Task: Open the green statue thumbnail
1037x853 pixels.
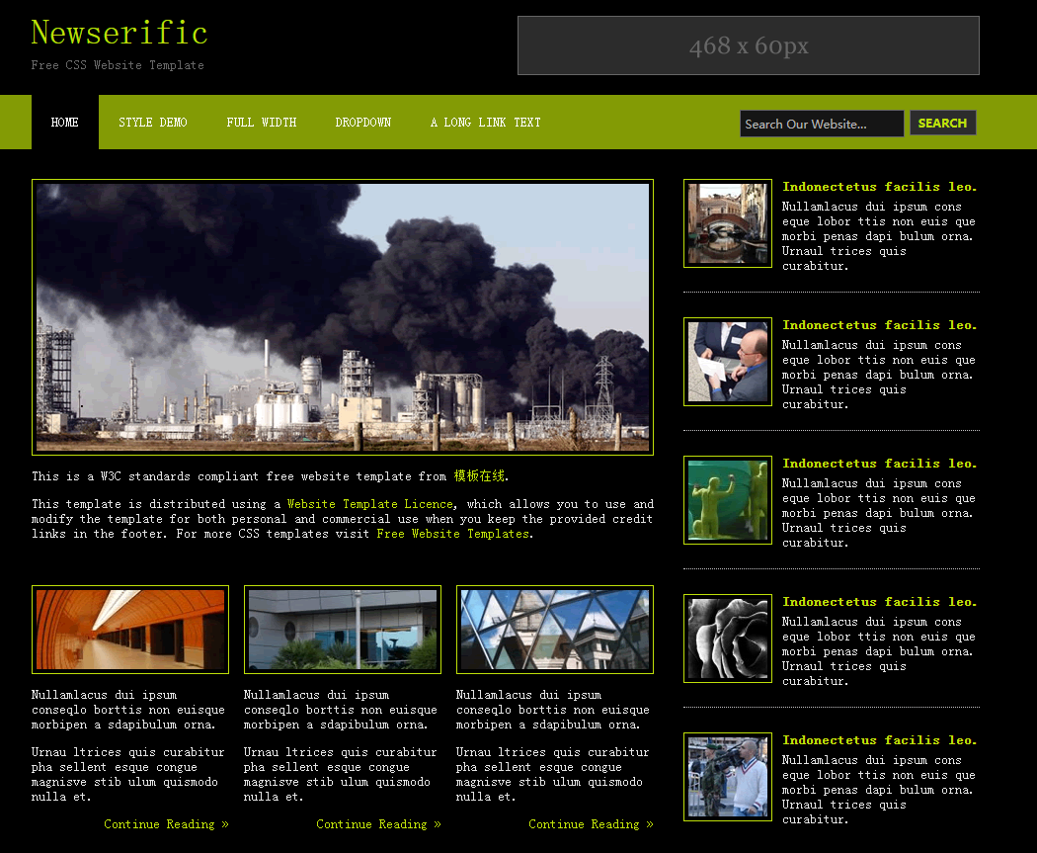Action: (728, 500)
